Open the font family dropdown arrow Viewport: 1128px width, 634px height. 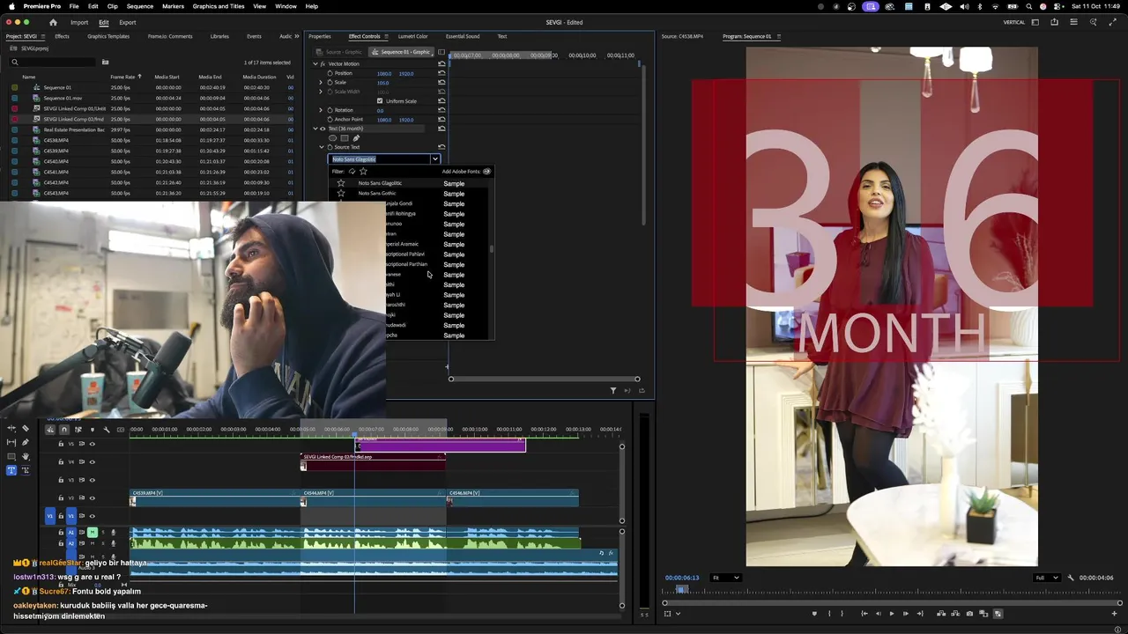tap(434, 159)
